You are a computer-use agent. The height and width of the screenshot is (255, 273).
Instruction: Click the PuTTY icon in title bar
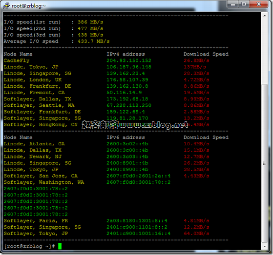click(6, 6)
